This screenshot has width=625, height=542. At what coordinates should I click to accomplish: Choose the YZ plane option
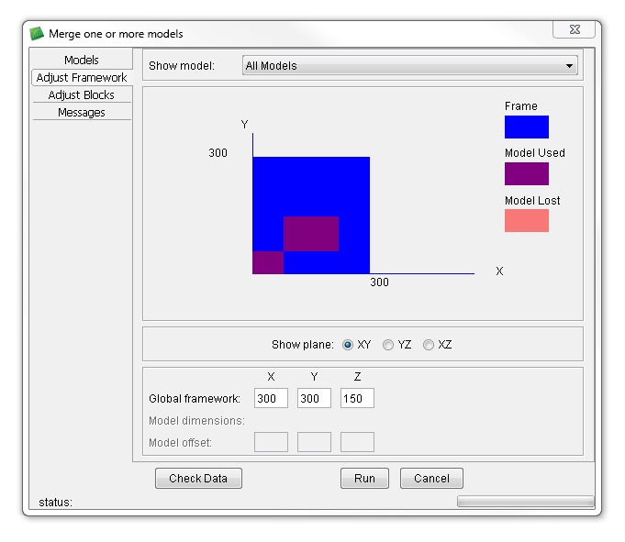click(x=388, y=345)
